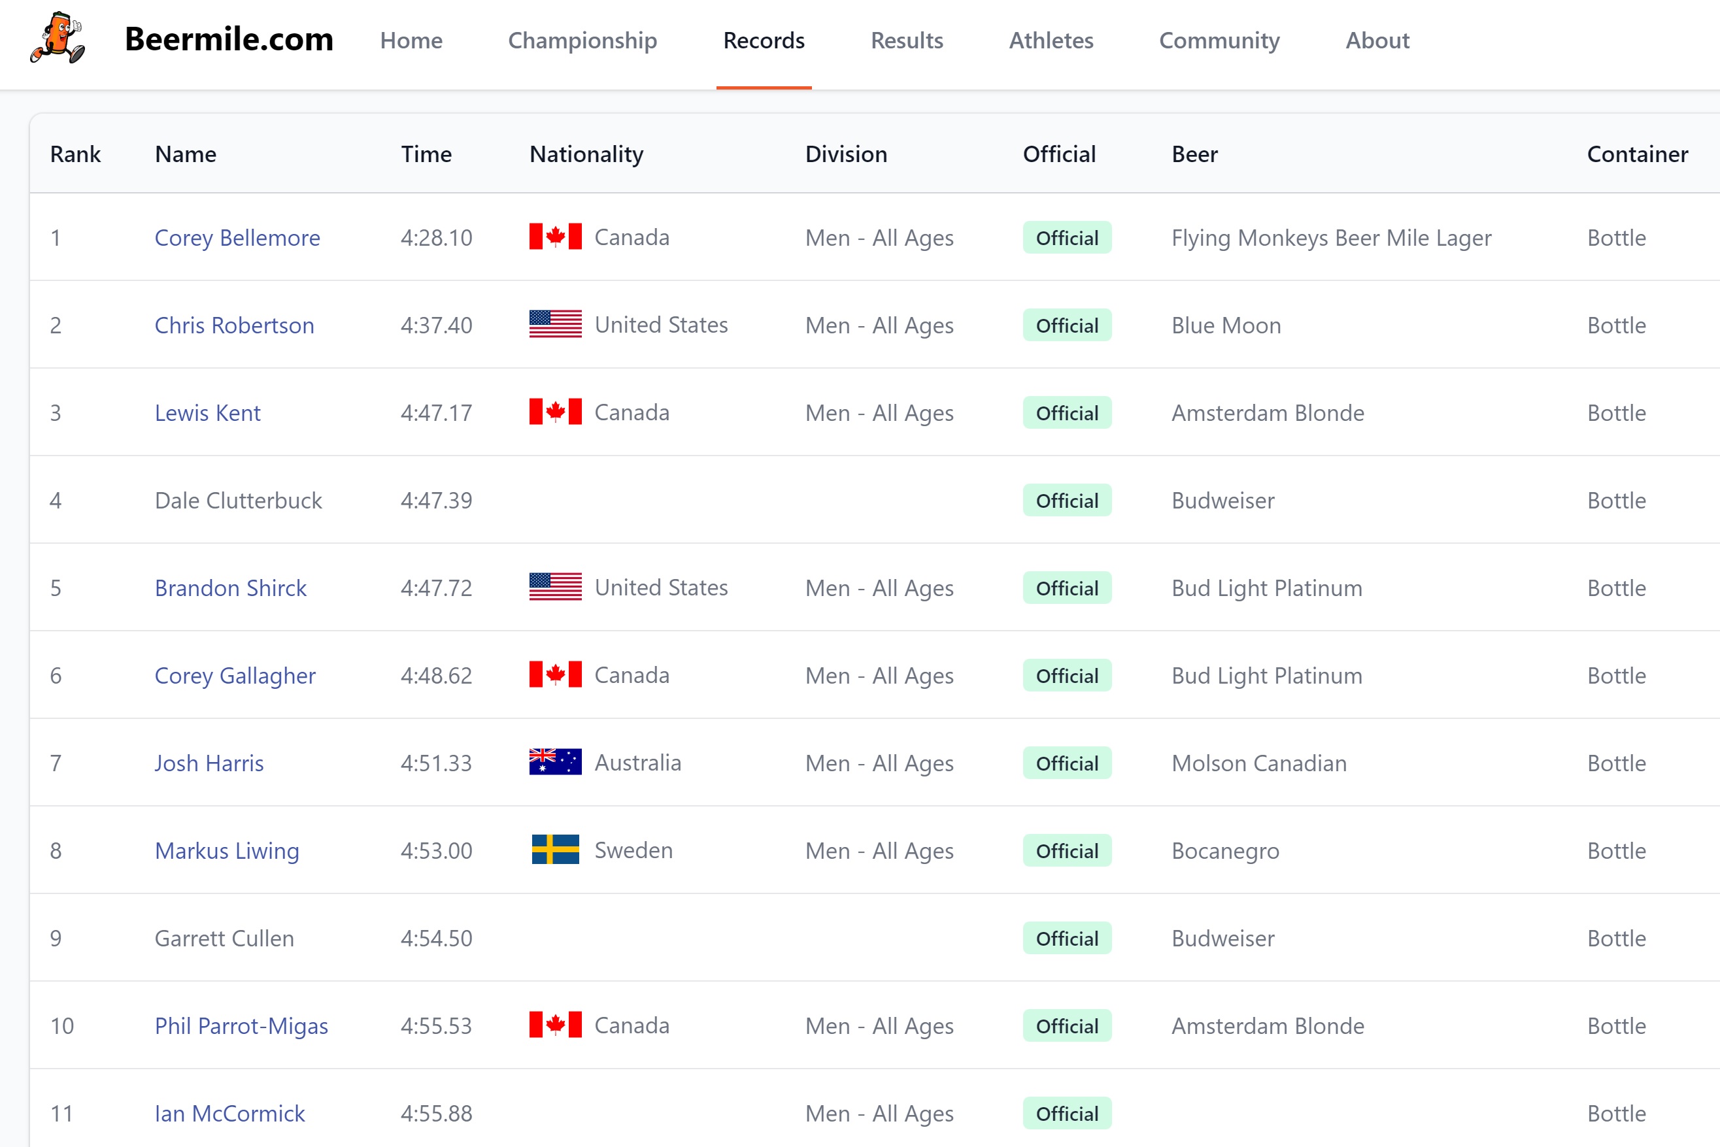Click the US flag in Chris Robertson's row
Image resolution: width=1720 pixels, height=1147 pixels.
[x=555, y=324]
